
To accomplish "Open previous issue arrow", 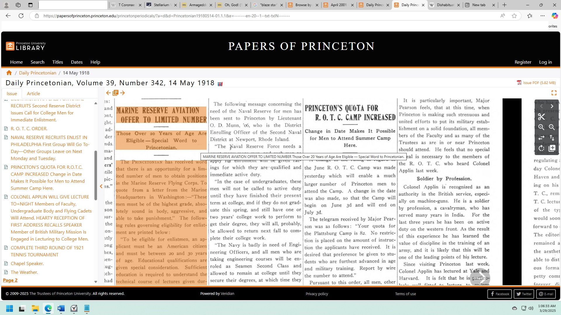I will (x=108, y=93).
